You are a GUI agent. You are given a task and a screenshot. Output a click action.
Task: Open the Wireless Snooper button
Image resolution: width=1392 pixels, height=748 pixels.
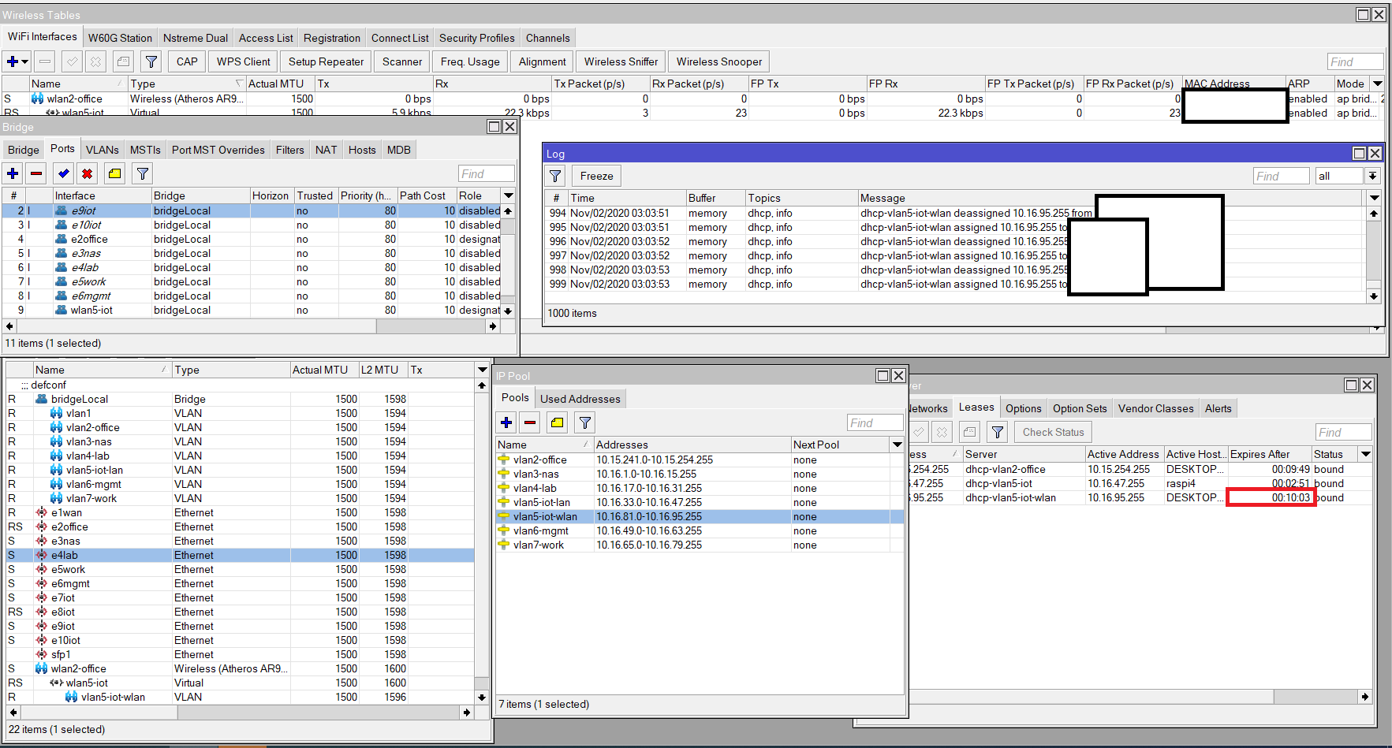pos(719,61)
